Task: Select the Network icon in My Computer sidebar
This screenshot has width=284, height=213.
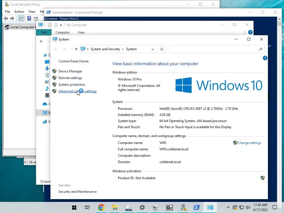Action: pyautogui.click(x=45, y=122)
